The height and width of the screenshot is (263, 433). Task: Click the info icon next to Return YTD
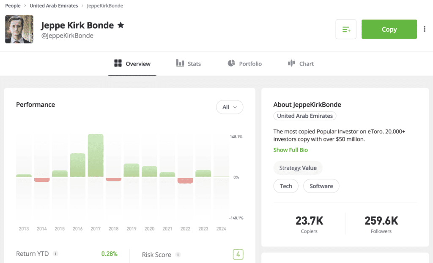click(56, 254)
